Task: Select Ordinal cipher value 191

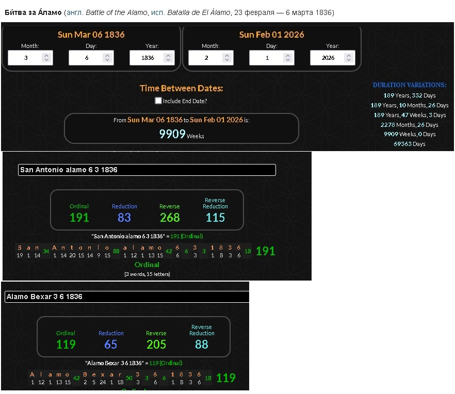Action: 79,218
